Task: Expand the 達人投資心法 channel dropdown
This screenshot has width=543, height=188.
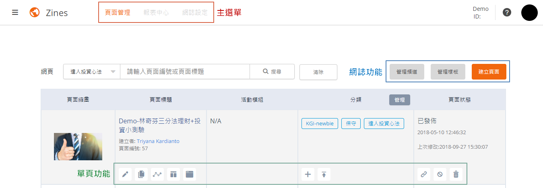Action: click(92, 72)
